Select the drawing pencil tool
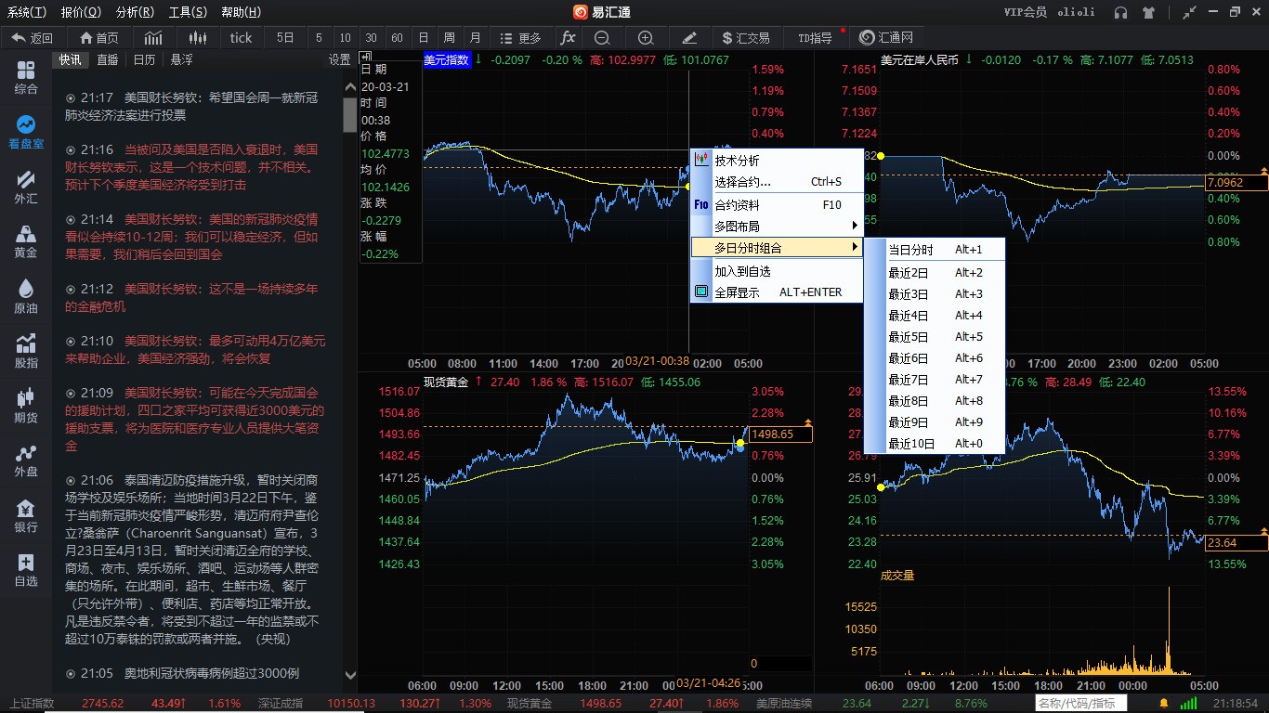This screenshot has height=713, width=1269. tap(689, 38)
